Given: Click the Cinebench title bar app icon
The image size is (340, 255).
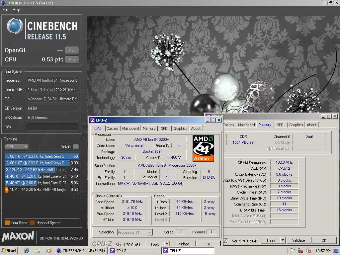Looking at the screenshot, I should click(x=3, y=3).
